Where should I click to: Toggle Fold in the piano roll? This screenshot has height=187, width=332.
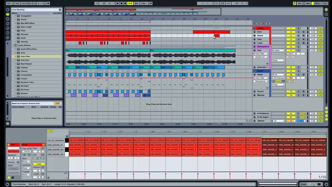pyautogui.click(x=50, y=131)
